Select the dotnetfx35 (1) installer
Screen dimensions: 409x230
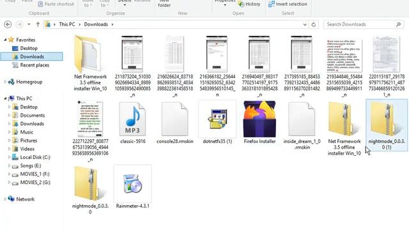217,123
